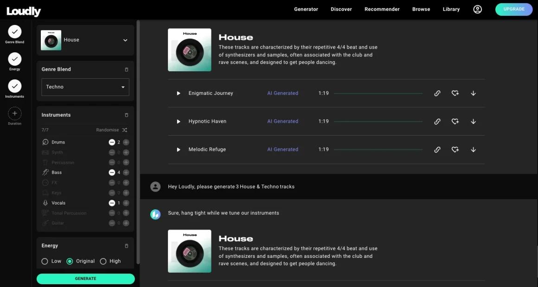Open the Generator tab
Viewport: 538px width, 287px height.
click(306, 9)
